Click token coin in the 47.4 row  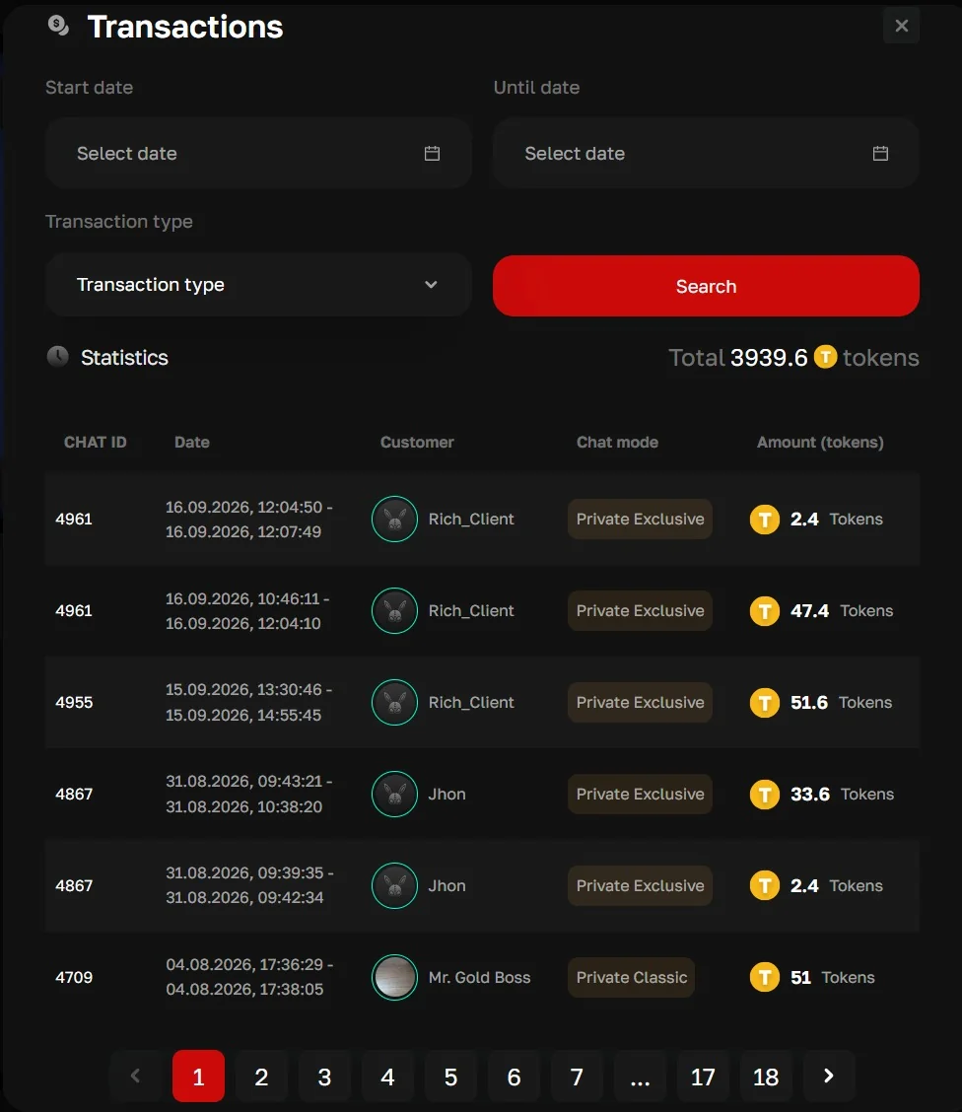tap(764, 610)
